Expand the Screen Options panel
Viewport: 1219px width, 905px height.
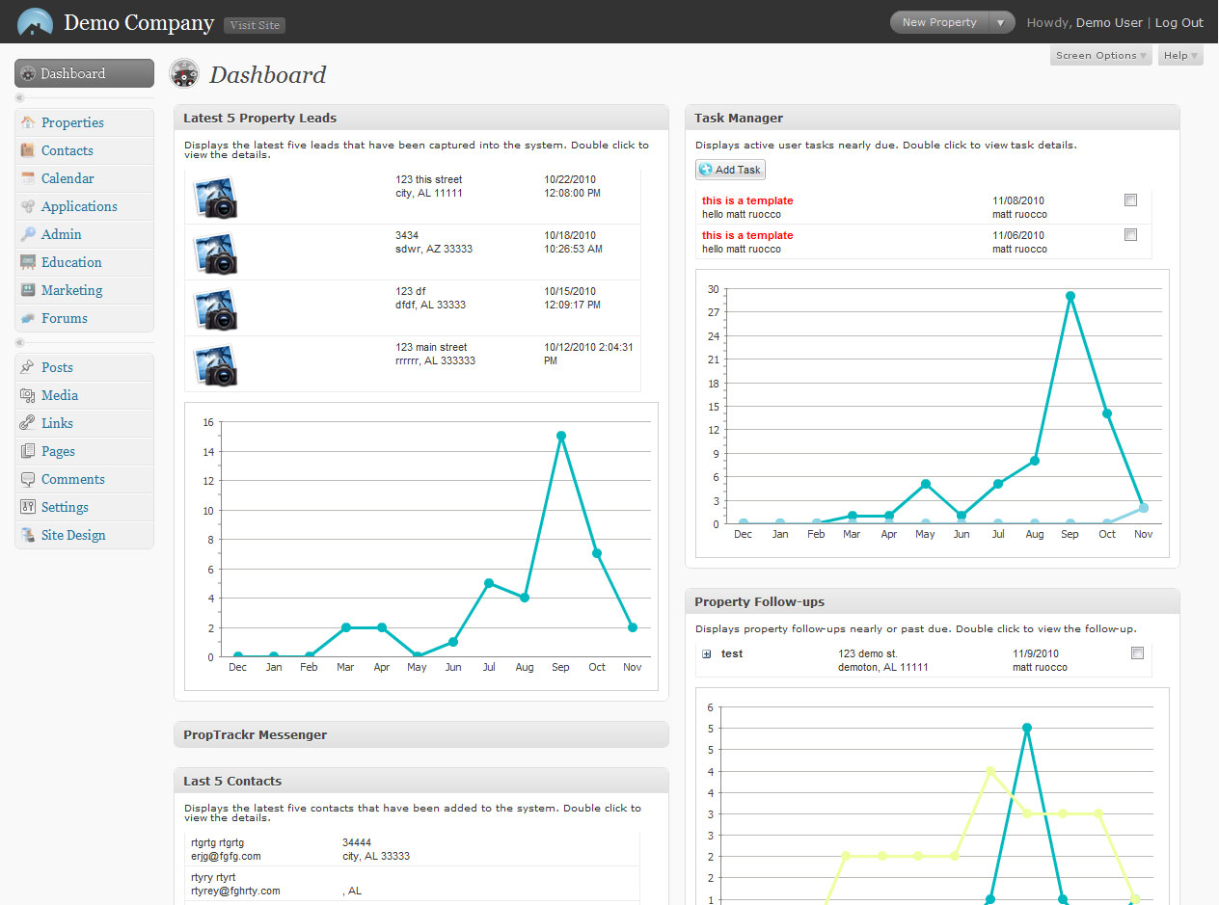[1101, 56]
